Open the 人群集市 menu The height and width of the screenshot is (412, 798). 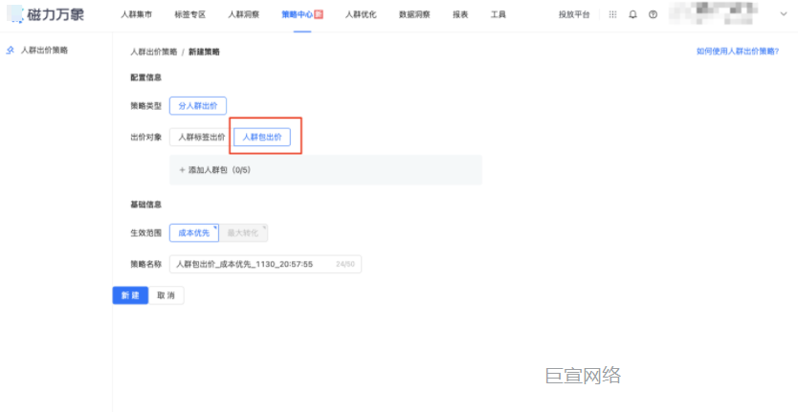[136, 14]
